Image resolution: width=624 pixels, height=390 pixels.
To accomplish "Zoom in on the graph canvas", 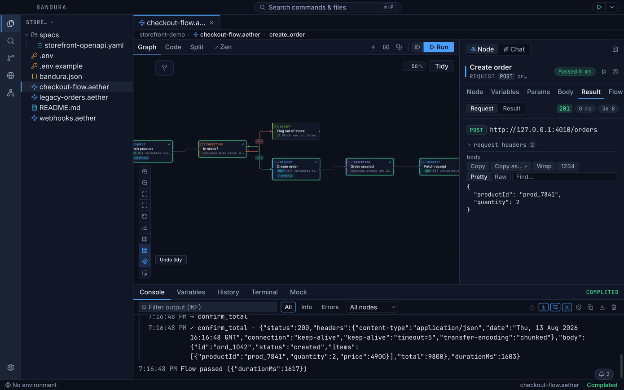I will (x=145, y=171).
